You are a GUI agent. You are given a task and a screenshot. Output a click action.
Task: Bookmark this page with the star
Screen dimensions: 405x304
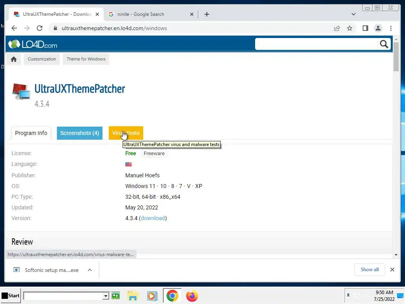coord(350,28)
